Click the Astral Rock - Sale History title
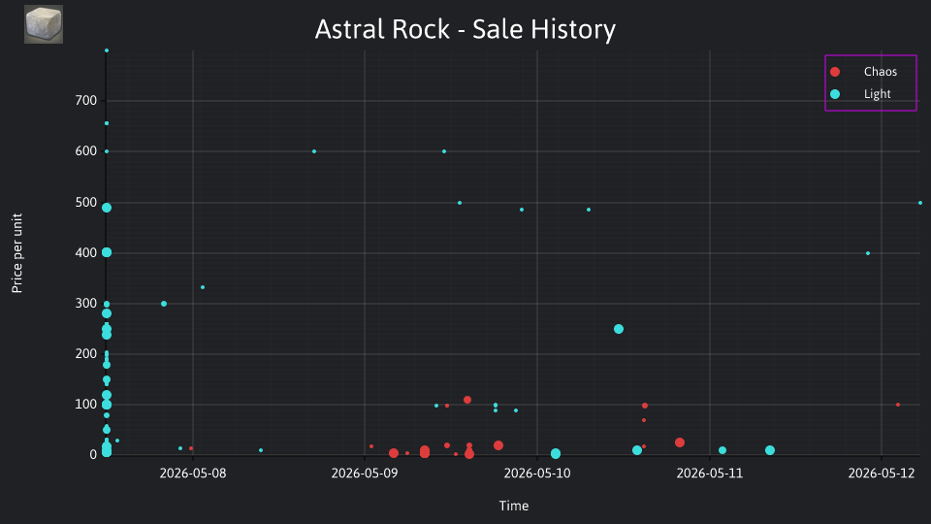 pyautogui.click(x=465, y=29)
